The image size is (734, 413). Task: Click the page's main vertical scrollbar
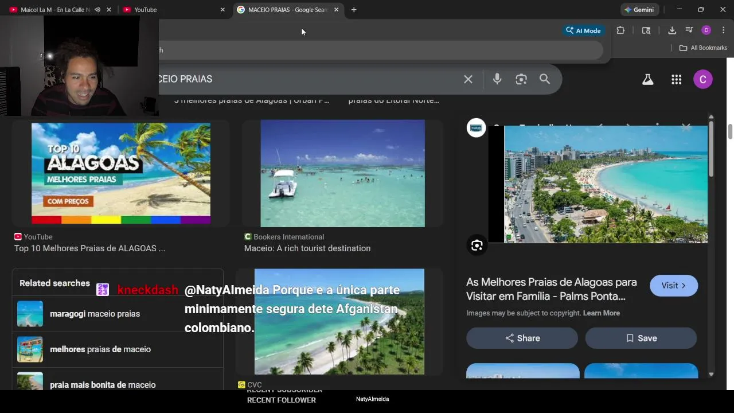point(731,131)
